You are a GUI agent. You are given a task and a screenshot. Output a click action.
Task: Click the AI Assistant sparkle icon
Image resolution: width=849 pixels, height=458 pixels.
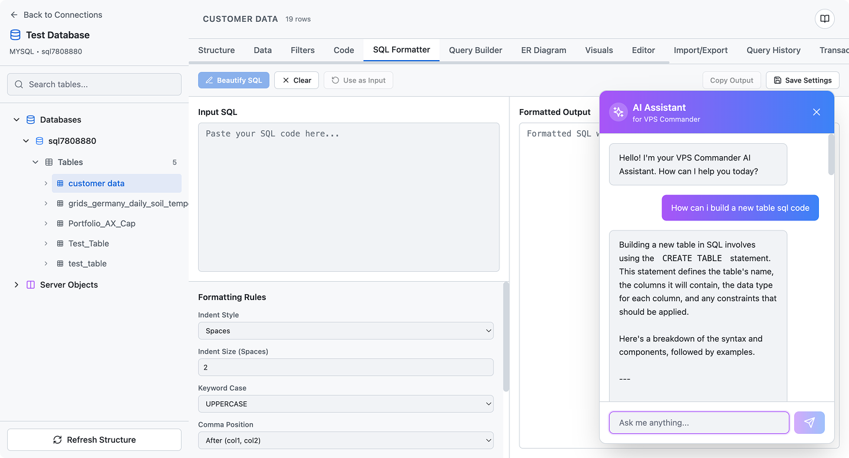point(618,112)
